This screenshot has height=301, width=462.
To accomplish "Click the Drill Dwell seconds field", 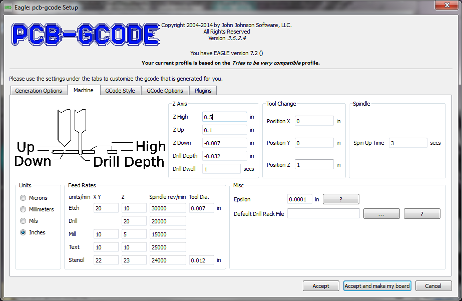I will click(221, 169).
